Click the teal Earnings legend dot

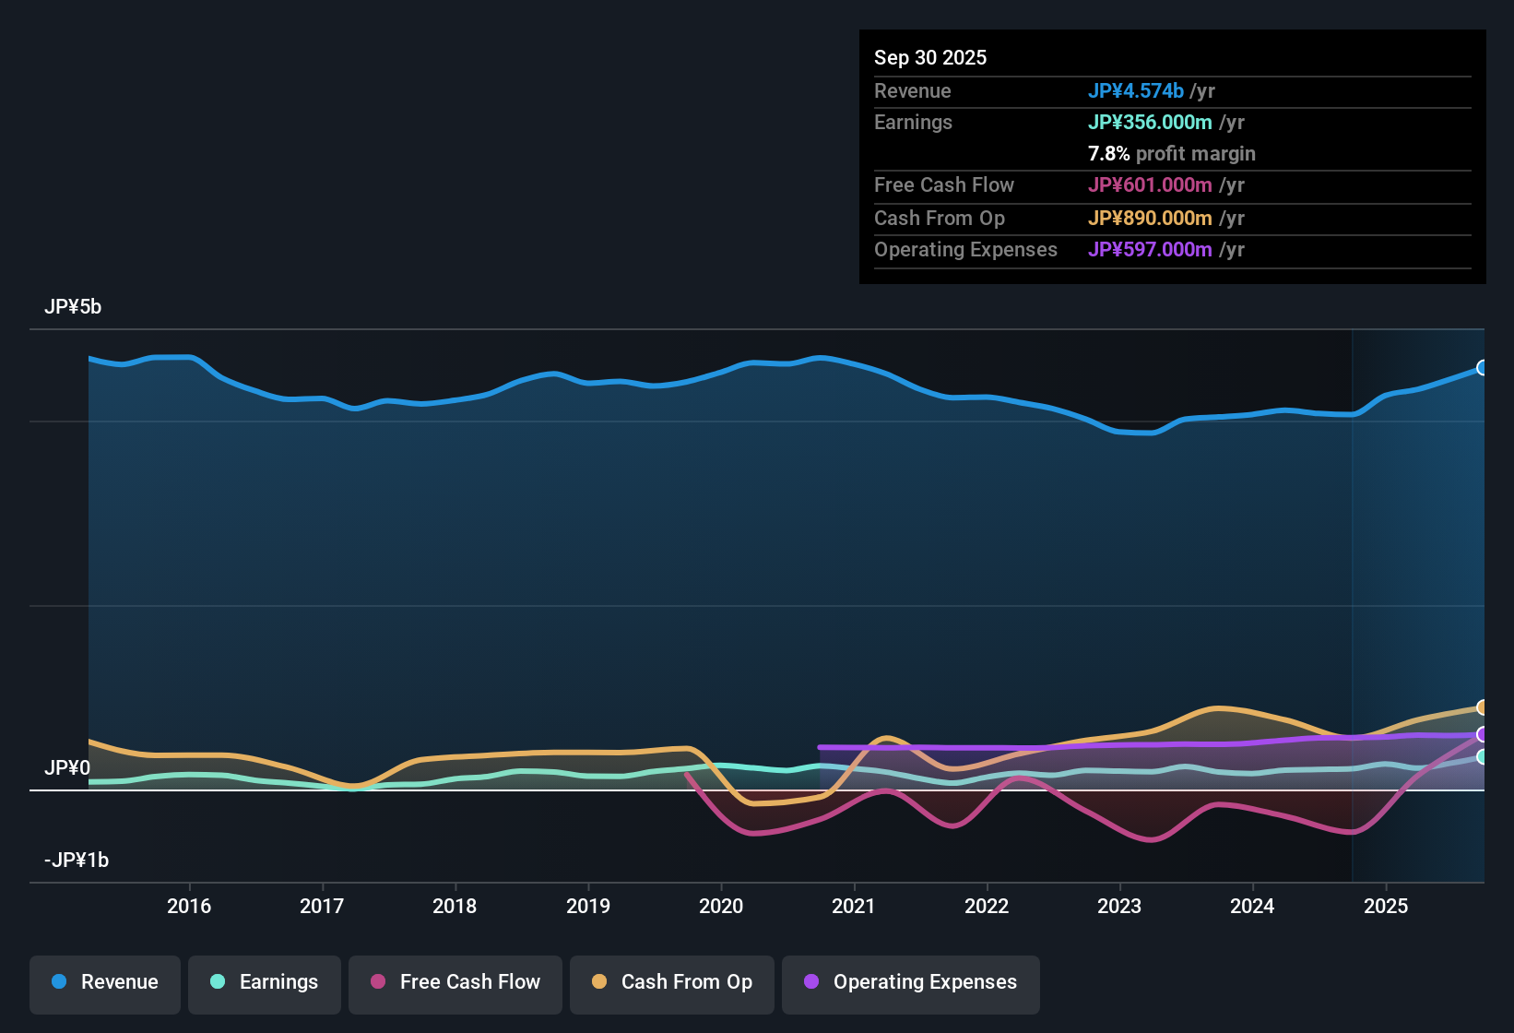pyautogui.click(x=218, y=982)
